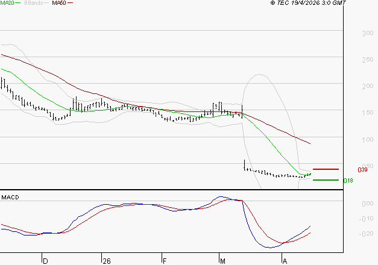Image resolution: width=378 pixels, height=265 pixels.
Task: Click the red 039 price level marker
Action: tap(326, 169)
